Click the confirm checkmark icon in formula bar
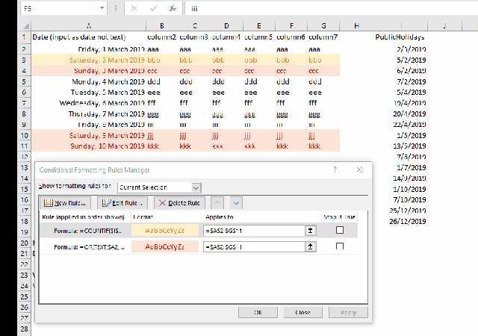The height and width of the screenshot is (336, 478). tap(153, 8)
